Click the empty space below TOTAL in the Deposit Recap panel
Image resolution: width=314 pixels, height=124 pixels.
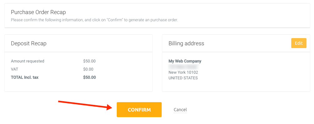point(78,86)
